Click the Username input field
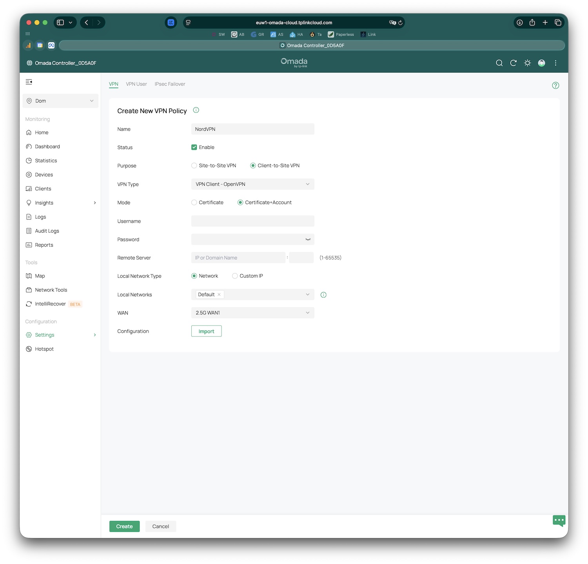The image size is (588, 564). click(252, 221)
